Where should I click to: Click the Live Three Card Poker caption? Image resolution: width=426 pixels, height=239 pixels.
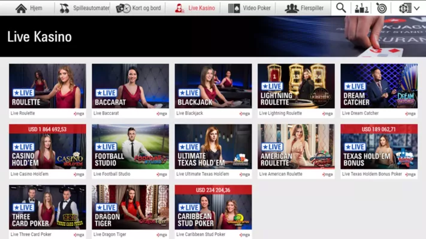click(x=31, y=234)
